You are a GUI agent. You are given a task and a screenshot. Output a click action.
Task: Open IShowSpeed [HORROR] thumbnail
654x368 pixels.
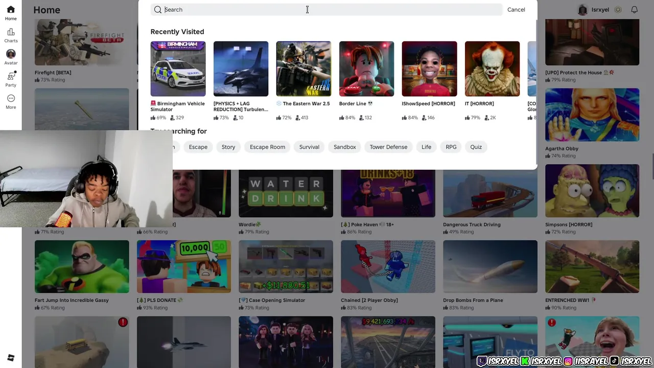(429, 68)
